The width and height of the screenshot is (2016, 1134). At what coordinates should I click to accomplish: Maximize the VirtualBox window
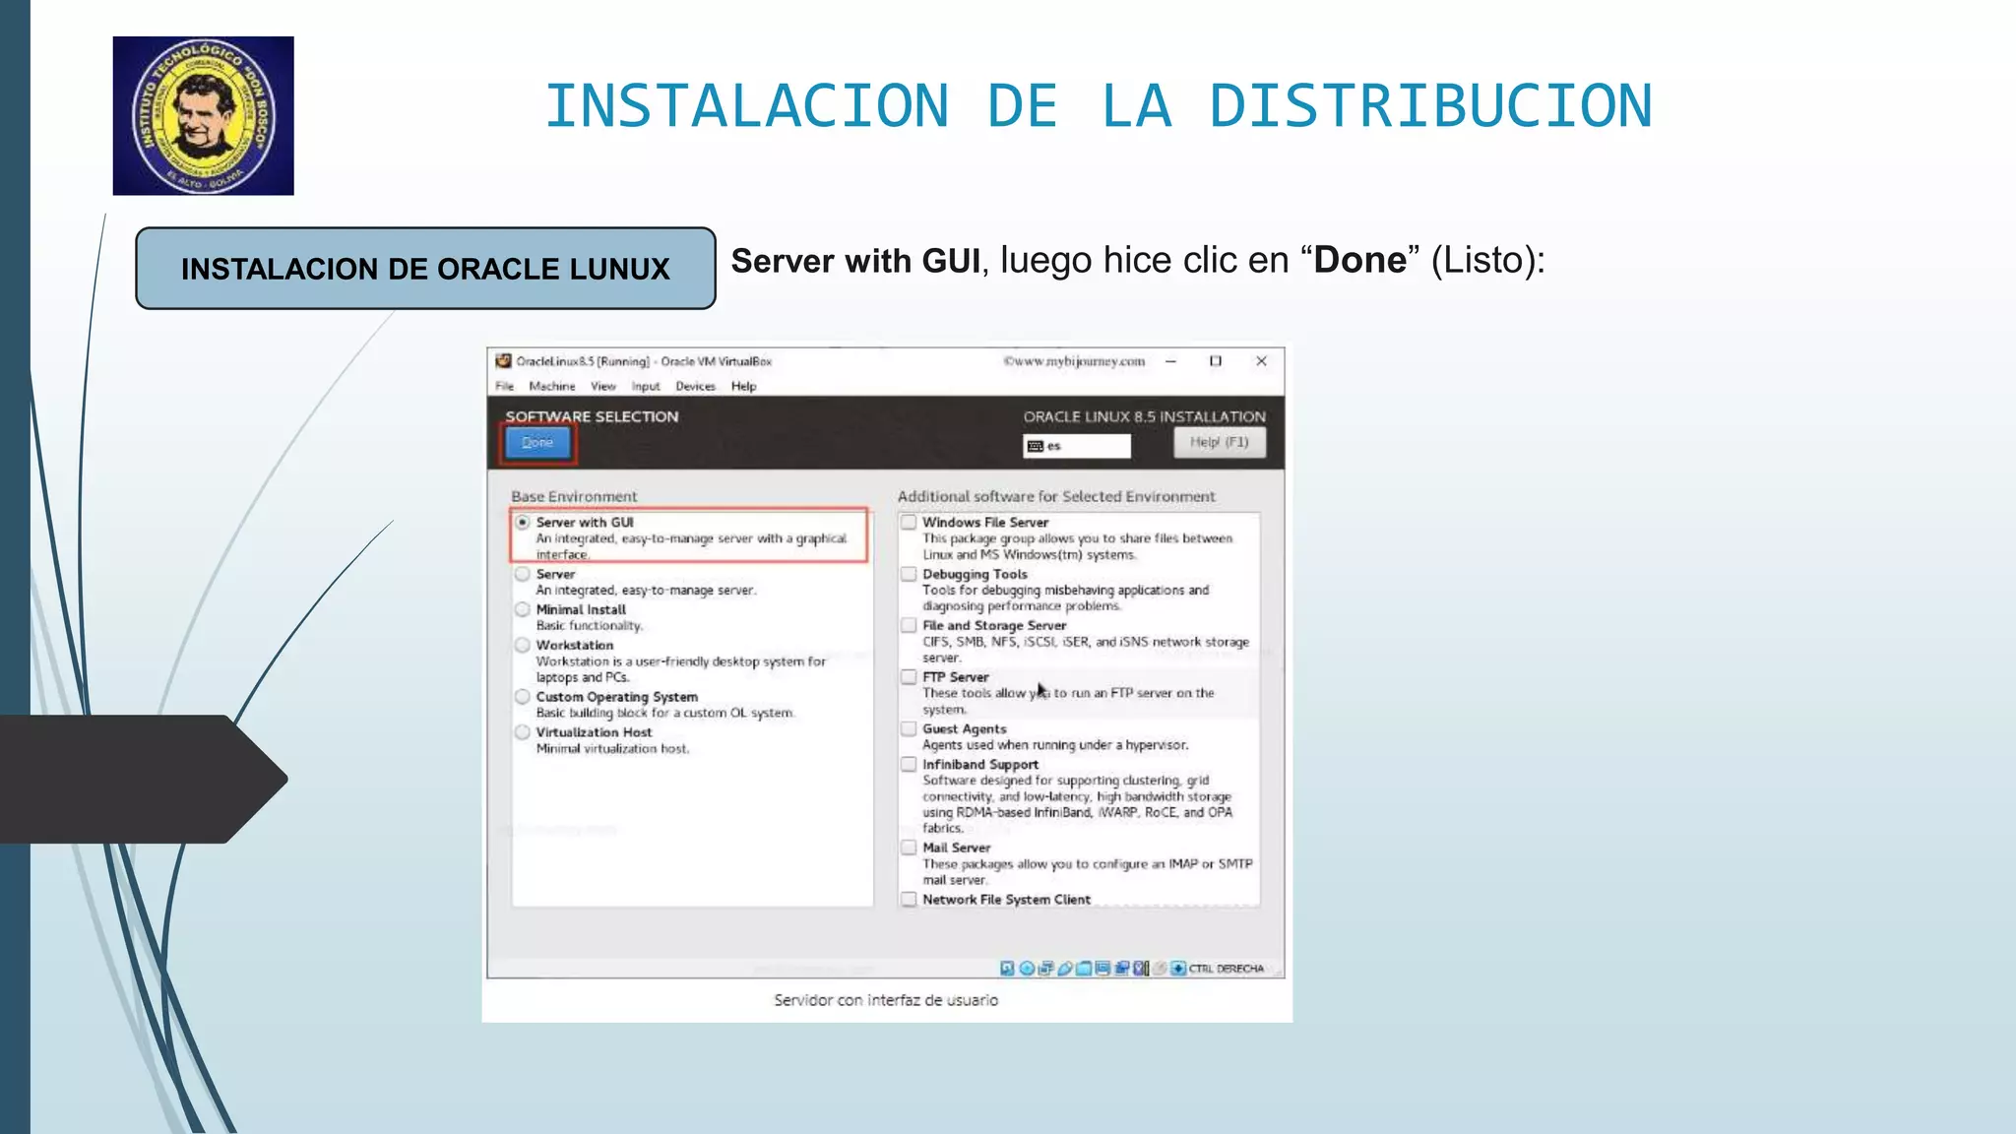pyautogui.click(x=1216, y=361)
